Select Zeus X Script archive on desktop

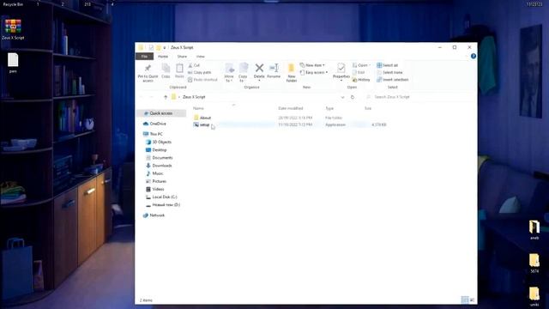[13, 30]
